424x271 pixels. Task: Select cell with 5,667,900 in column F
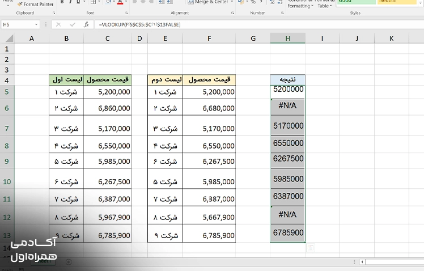click(x=209, y=215)
